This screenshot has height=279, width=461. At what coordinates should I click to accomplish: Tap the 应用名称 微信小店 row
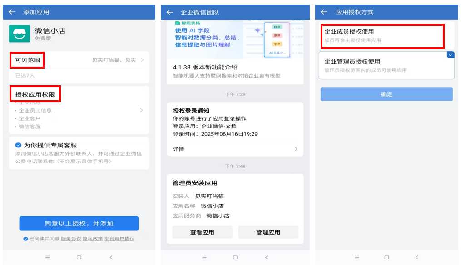pyautogui.click(x=198, y=206)
